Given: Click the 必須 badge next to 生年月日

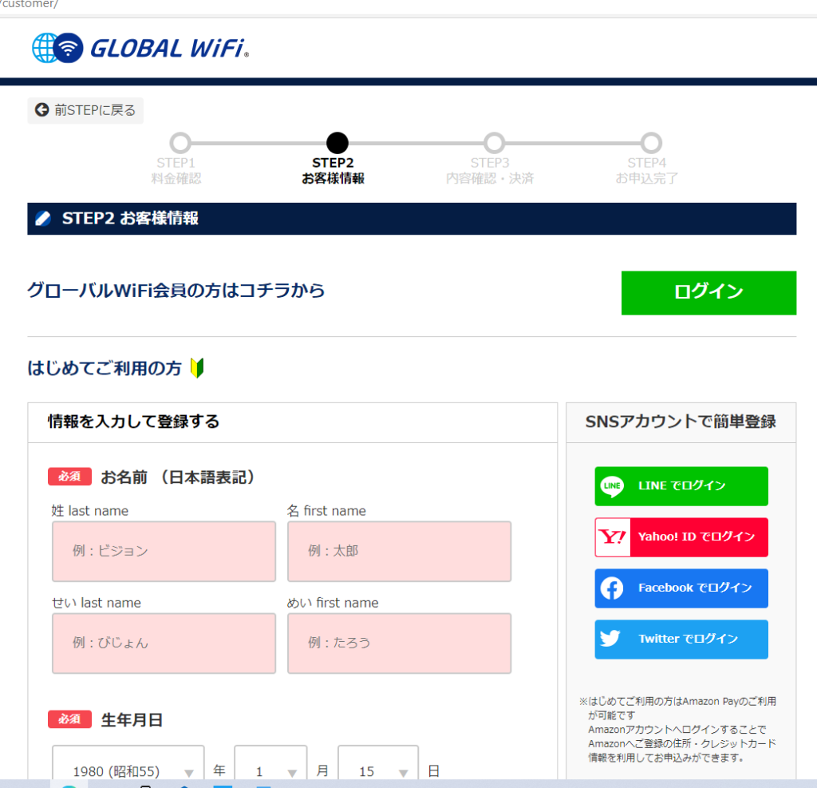Looking at the screenshot, I should tap(70, 719).
